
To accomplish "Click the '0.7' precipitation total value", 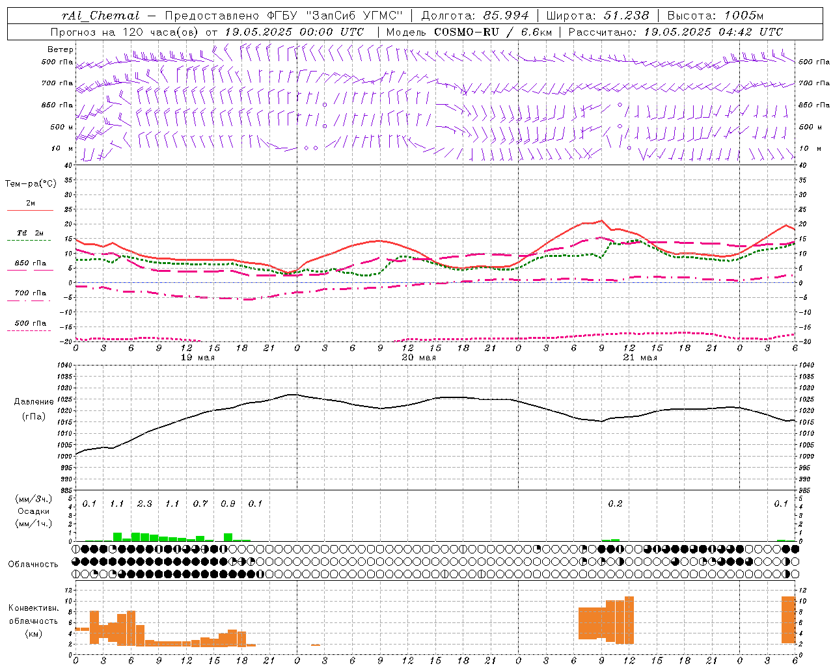I will pyautogui.click(x=200, y=503).
